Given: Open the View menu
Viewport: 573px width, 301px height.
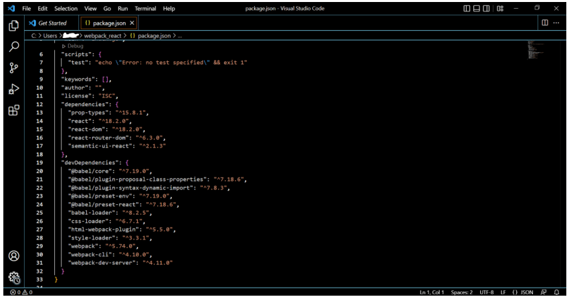Looking at the screenshot, I should click(90, 9).
